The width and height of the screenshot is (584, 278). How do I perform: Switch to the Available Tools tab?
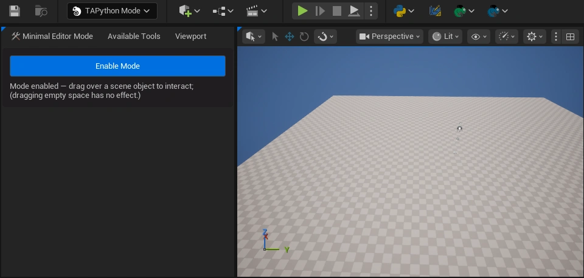pos(134,36)
